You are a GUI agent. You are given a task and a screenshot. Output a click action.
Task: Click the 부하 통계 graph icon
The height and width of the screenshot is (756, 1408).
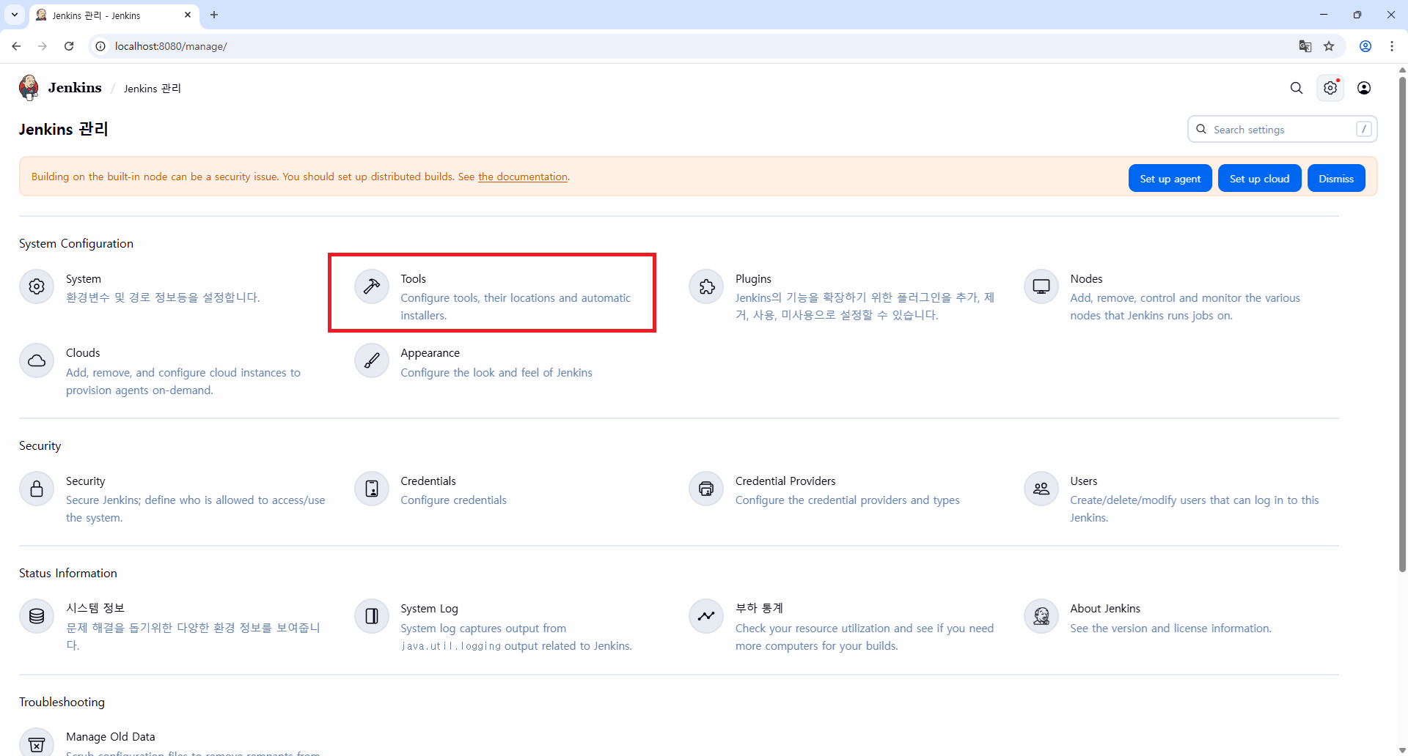pyautogui.click(x=706, y=616)
